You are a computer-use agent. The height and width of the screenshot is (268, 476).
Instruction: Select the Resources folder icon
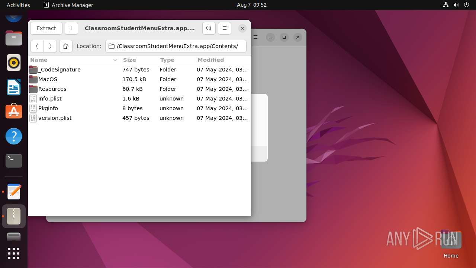33,89
